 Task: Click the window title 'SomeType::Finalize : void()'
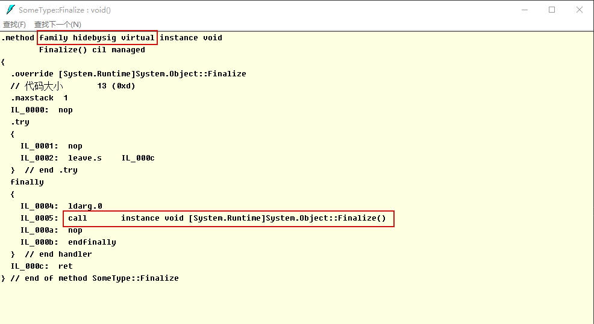(65, 10)
